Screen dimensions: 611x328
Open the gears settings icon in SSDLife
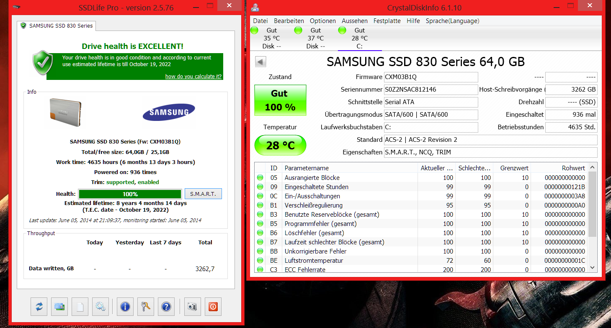point(101,307)
